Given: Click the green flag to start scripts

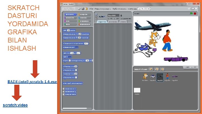Looking at the screenshot, I should click(x=191, y=14).
